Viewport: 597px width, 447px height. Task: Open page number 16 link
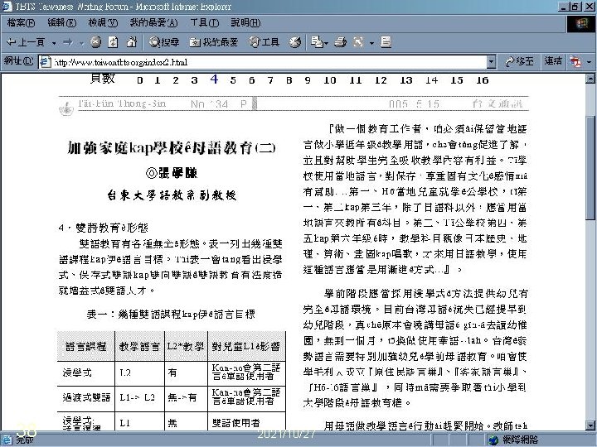[482, 80]
